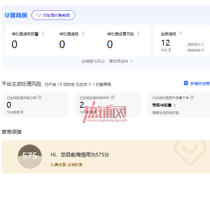Click the help icon beside 已主动处理异常订单

(x=39, y=98)
